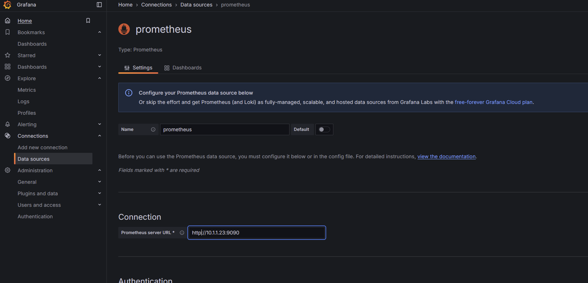Click the Connections icon in sidebar
Viewport: 588px width, 283px height.
[x=8, y=136]
